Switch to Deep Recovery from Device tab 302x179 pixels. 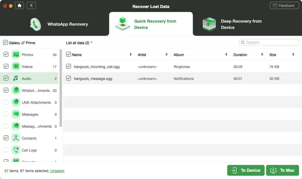(x=233, y=24)
